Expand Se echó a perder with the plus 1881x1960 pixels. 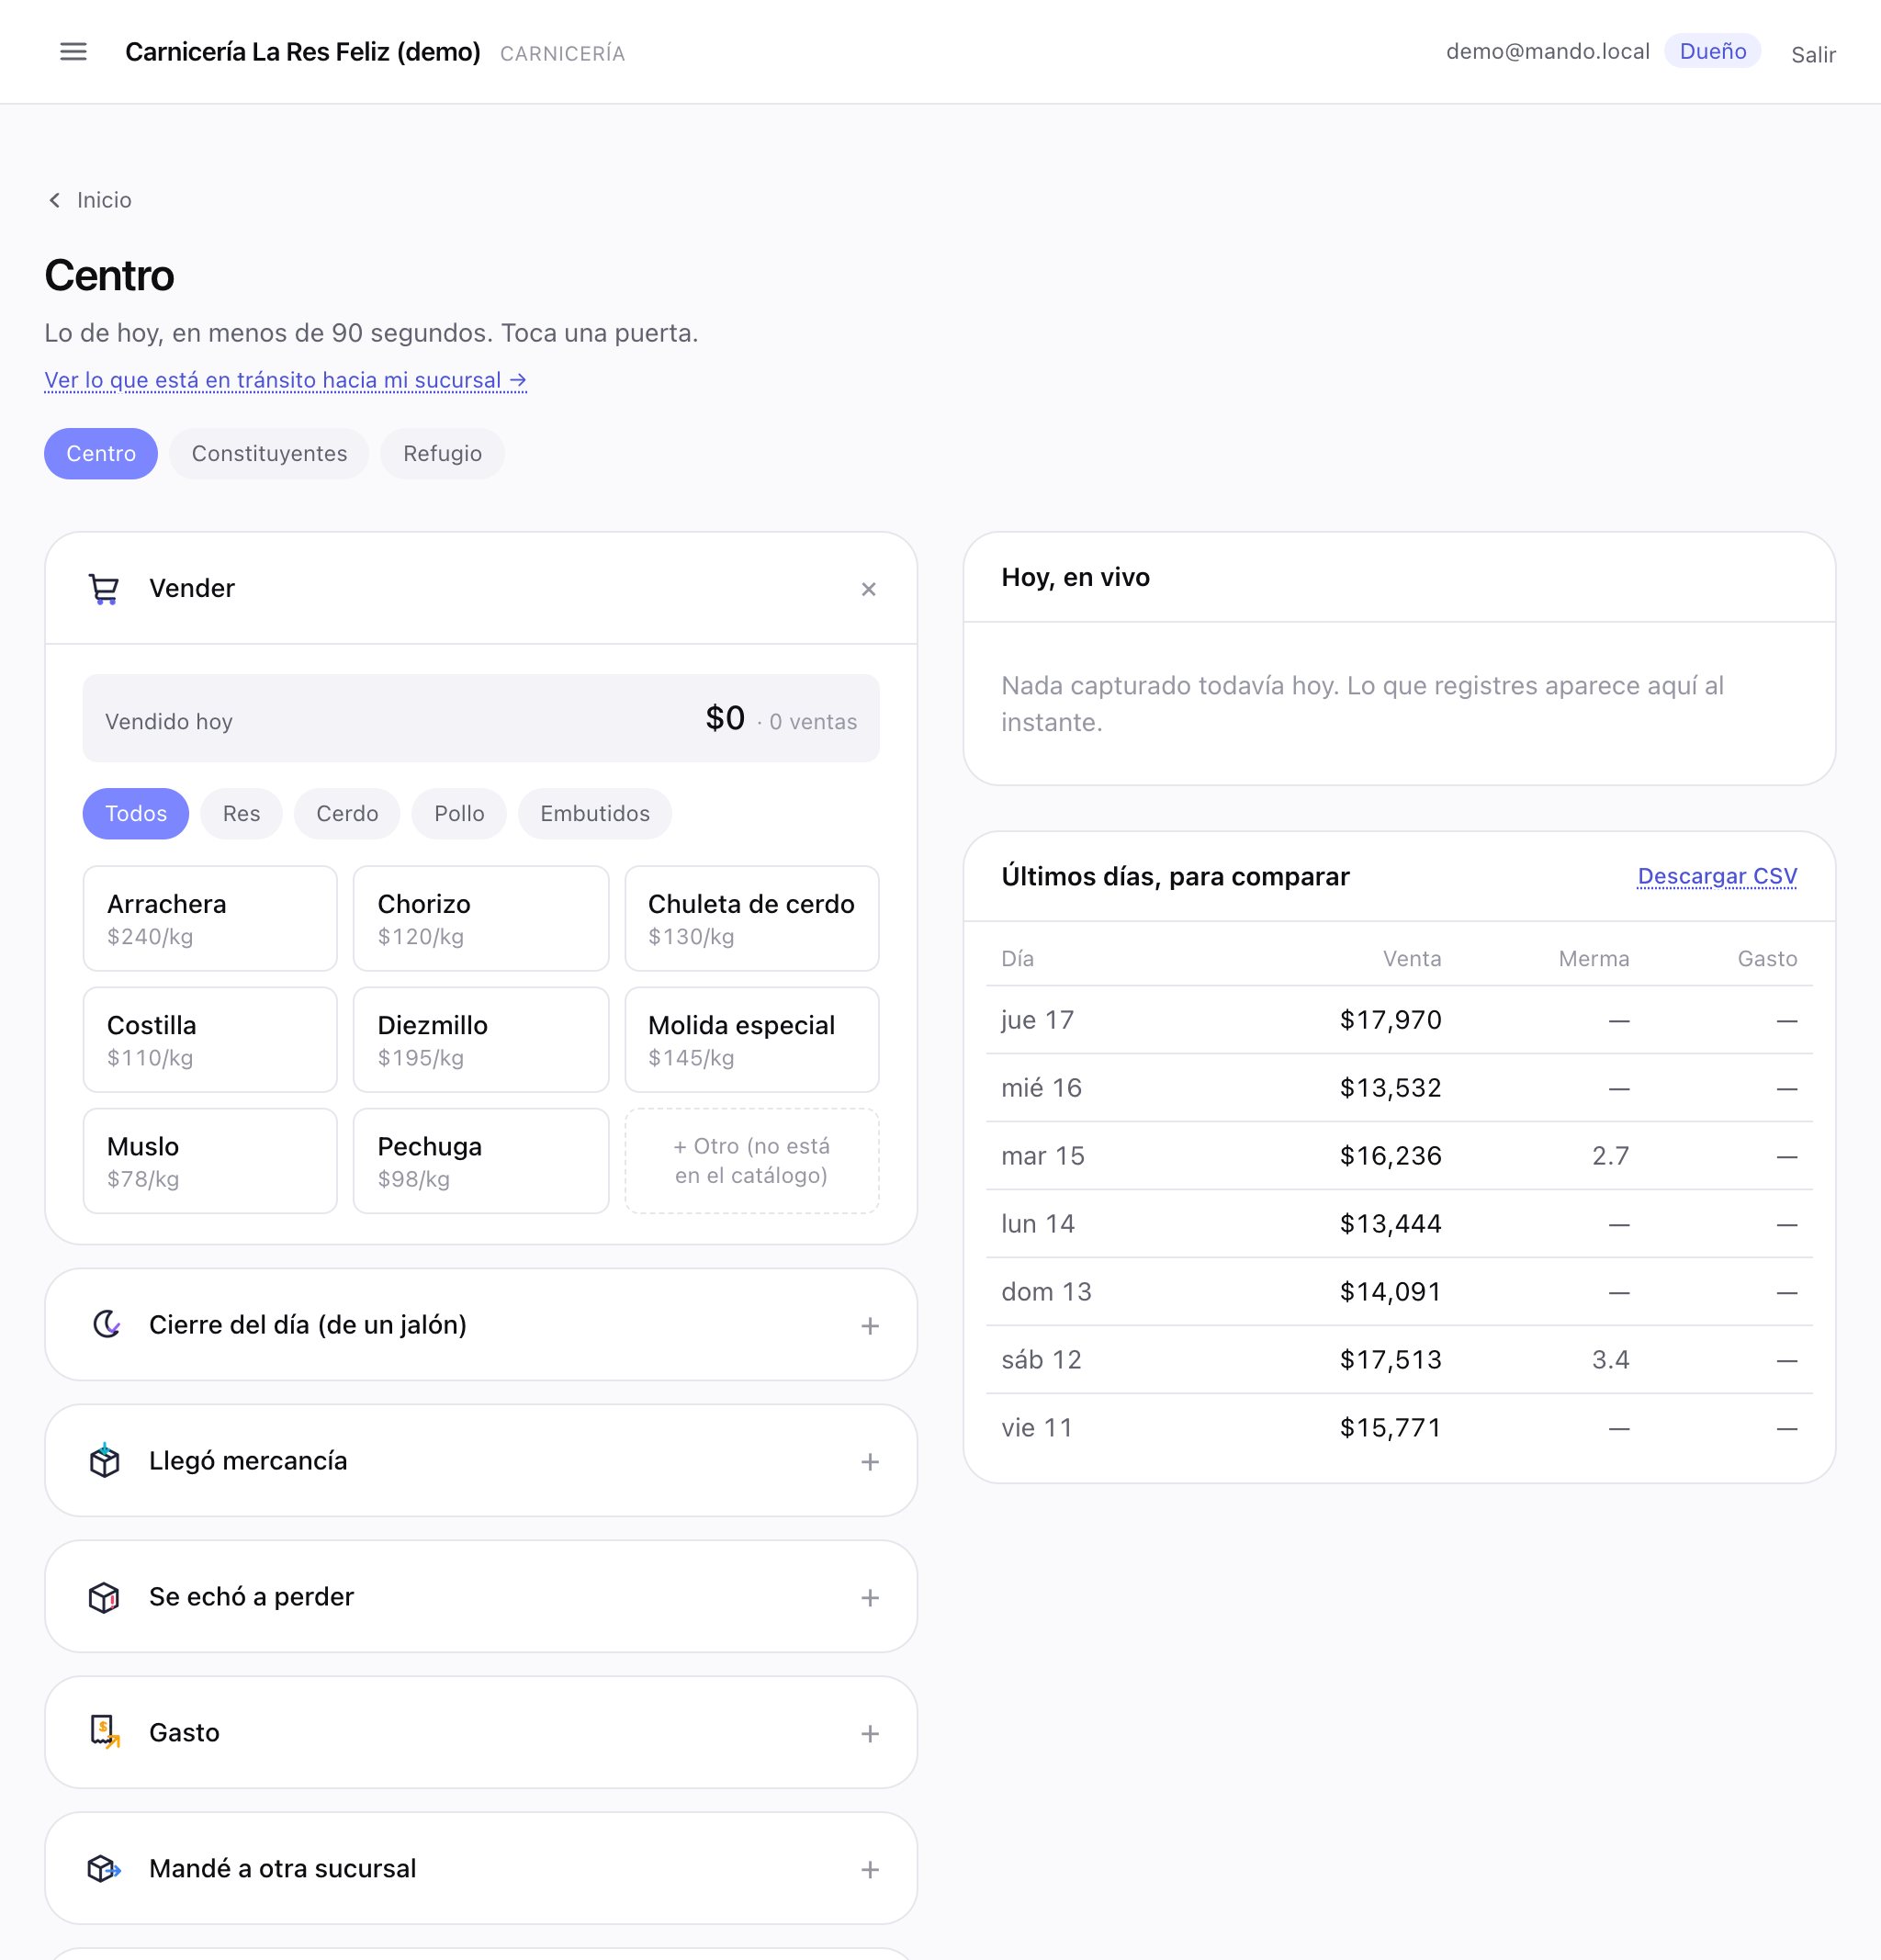pos(870,1598)
